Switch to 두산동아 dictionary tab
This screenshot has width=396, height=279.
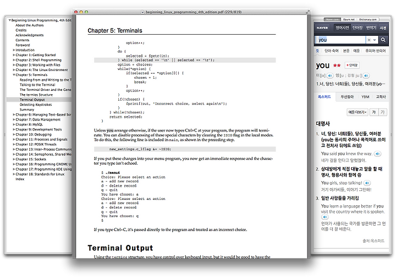pos(347,97)
